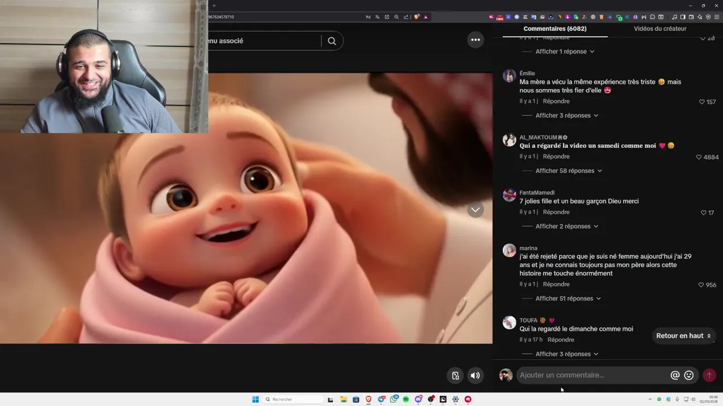Image resolution: width=723 pixels, height=406 pixels.
Task: Expand Afficher 58 réponses
Action: tap(569, 171)
